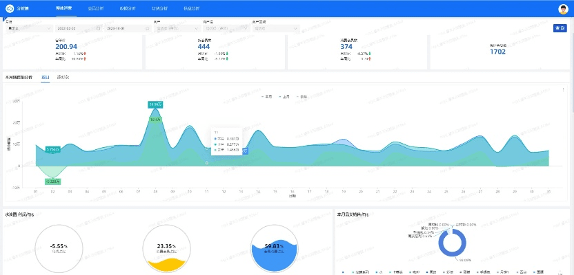
Task: Click the calendar icon of the end date field
Action: (147, 29)
